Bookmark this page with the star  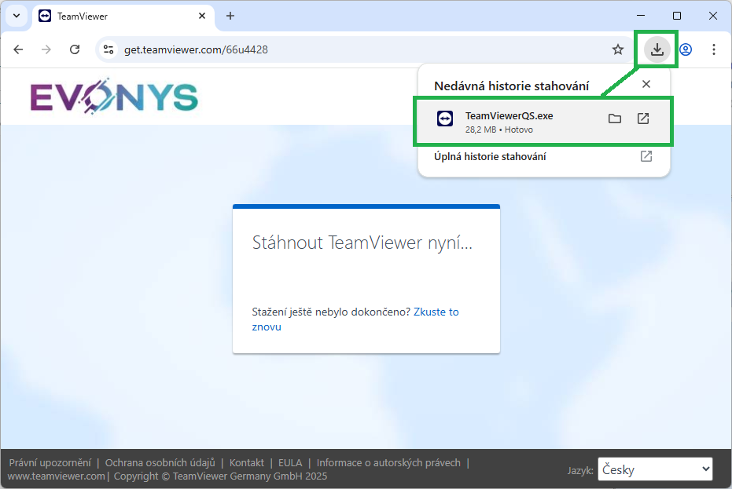coord(618,49)
